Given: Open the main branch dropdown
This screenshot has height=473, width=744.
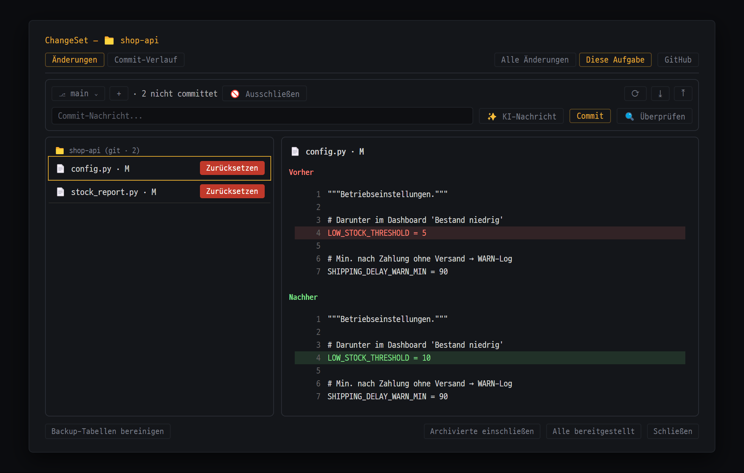Looking at the screenshot, I should pyautogui.click(x=78, y=94).
